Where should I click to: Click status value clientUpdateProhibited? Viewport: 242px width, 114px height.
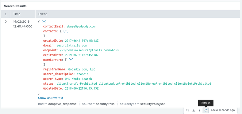[x=117, y=83]
